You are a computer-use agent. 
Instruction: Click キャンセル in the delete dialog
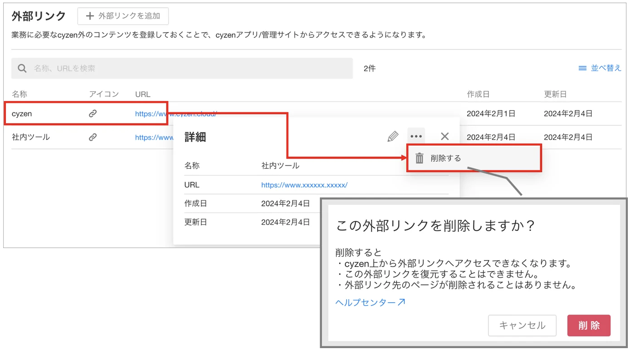522,325
